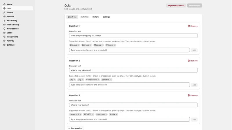Open Theme in the sidebar
This screenshot has height=130, width=232.
17,12
